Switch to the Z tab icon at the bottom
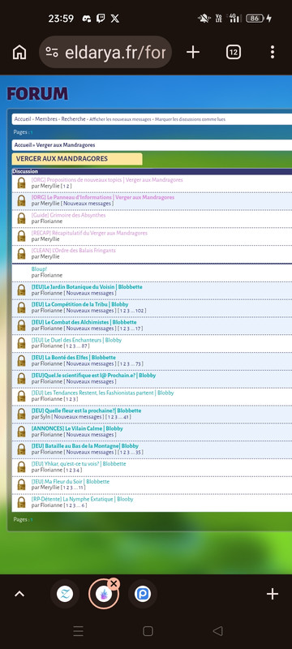The width and height of the screenshot is (292, 649). [x=65, y=594]
